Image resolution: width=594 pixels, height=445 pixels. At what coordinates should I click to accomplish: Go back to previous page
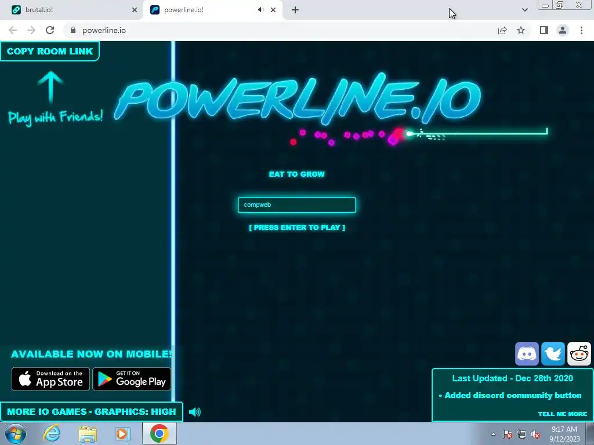(13, 30)
